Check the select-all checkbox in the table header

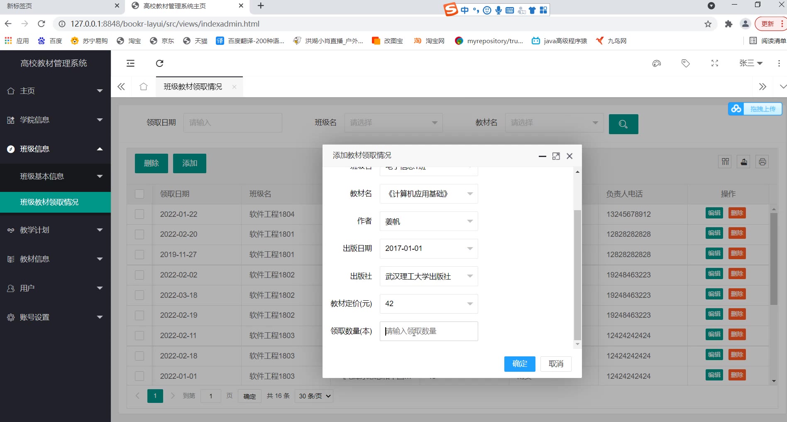click(139, 194)
